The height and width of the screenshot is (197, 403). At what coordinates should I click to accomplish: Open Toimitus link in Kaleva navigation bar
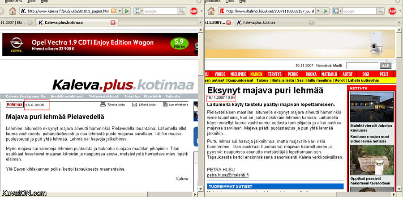coord(133,96)
